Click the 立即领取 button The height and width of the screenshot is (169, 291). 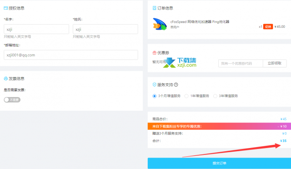275,63
